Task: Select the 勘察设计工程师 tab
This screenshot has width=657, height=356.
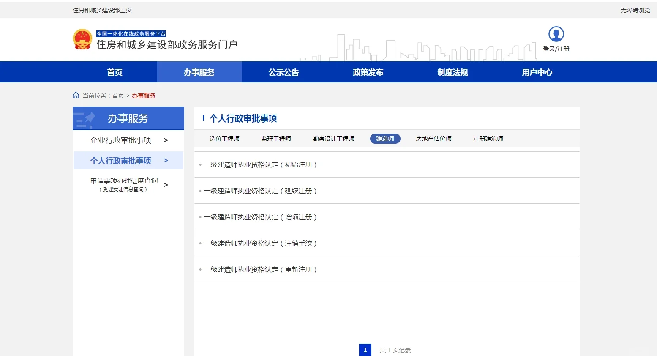Action: [333, 138]
